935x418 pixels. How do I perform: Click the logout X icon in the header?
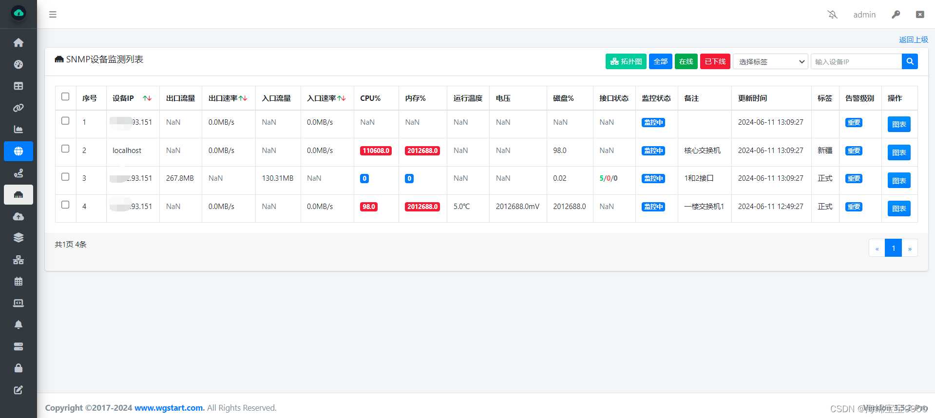[920, 15]
